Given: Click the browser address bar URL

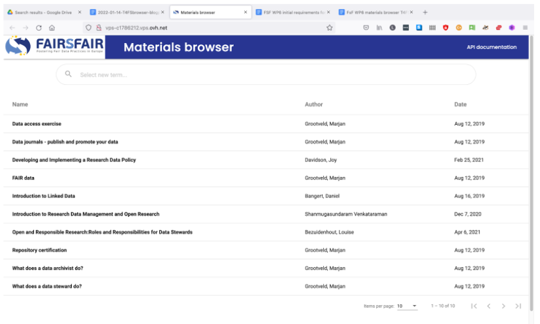Looking at the screenshot, I should (136, 28).
